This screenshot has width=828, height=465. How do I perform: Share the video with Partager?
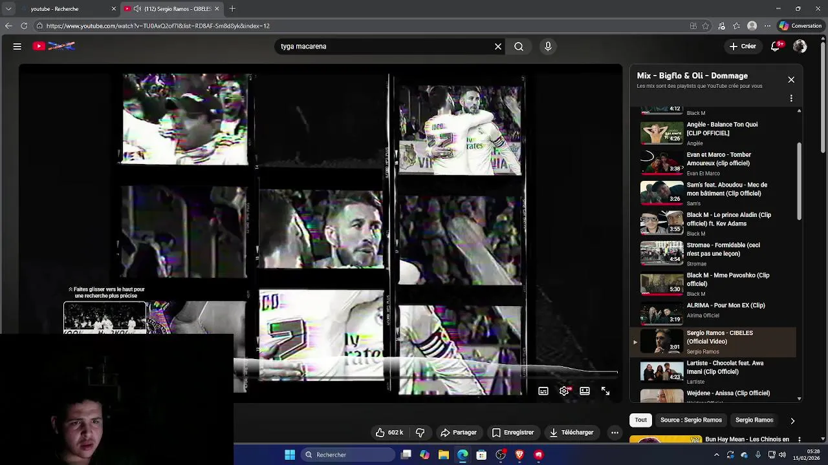pos(459,433)
